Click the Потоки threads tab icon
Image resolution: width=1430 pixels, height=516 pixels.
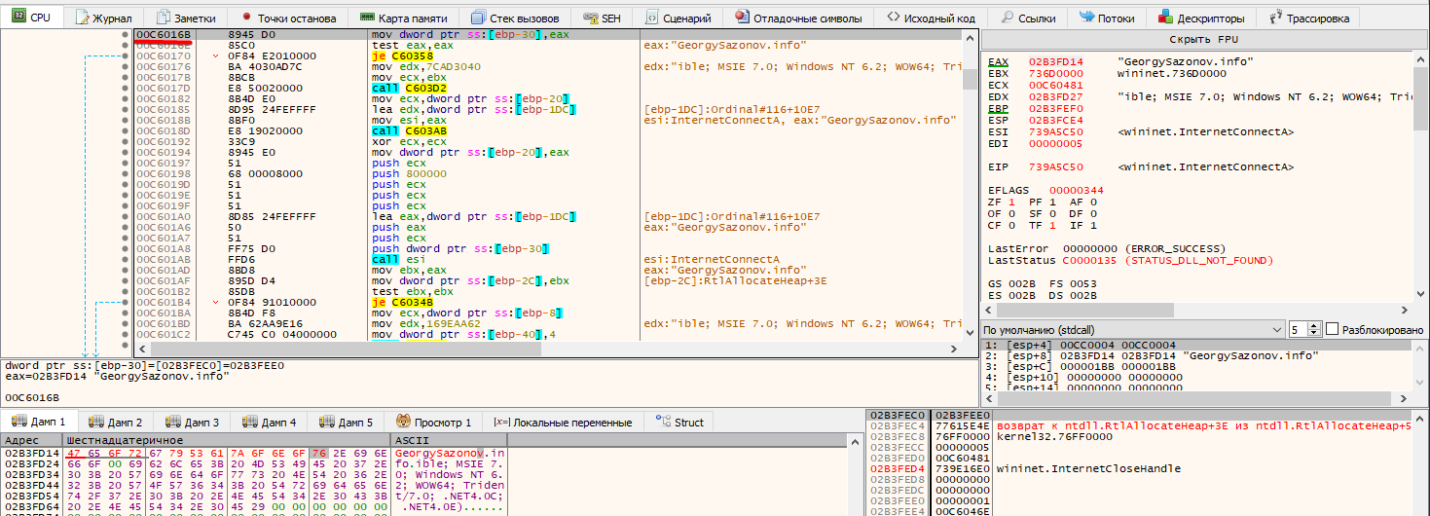tap(1085, 18)
